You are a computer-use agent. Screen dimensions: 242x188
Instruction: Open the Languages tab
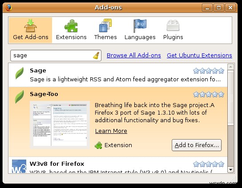pyautogui.click(x=140, y=30)
